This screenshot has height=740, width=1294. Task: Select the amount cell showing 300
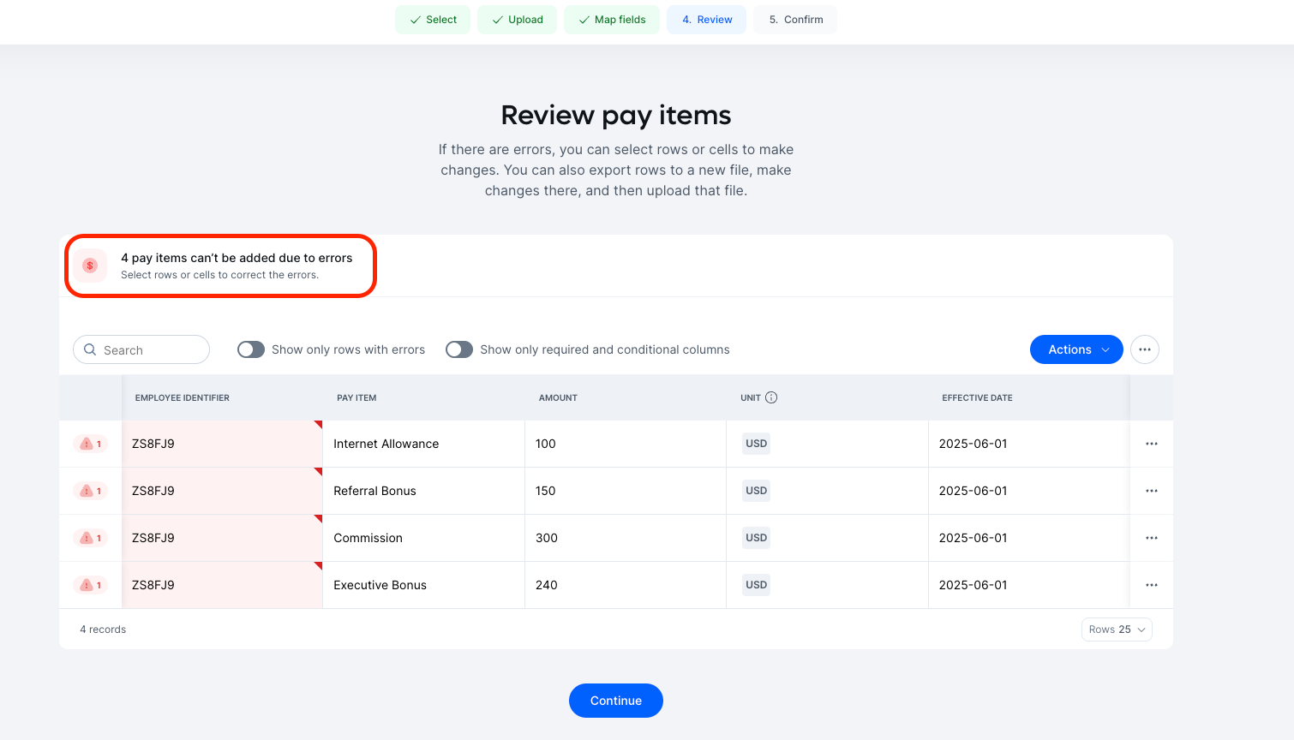click(626, 538)
